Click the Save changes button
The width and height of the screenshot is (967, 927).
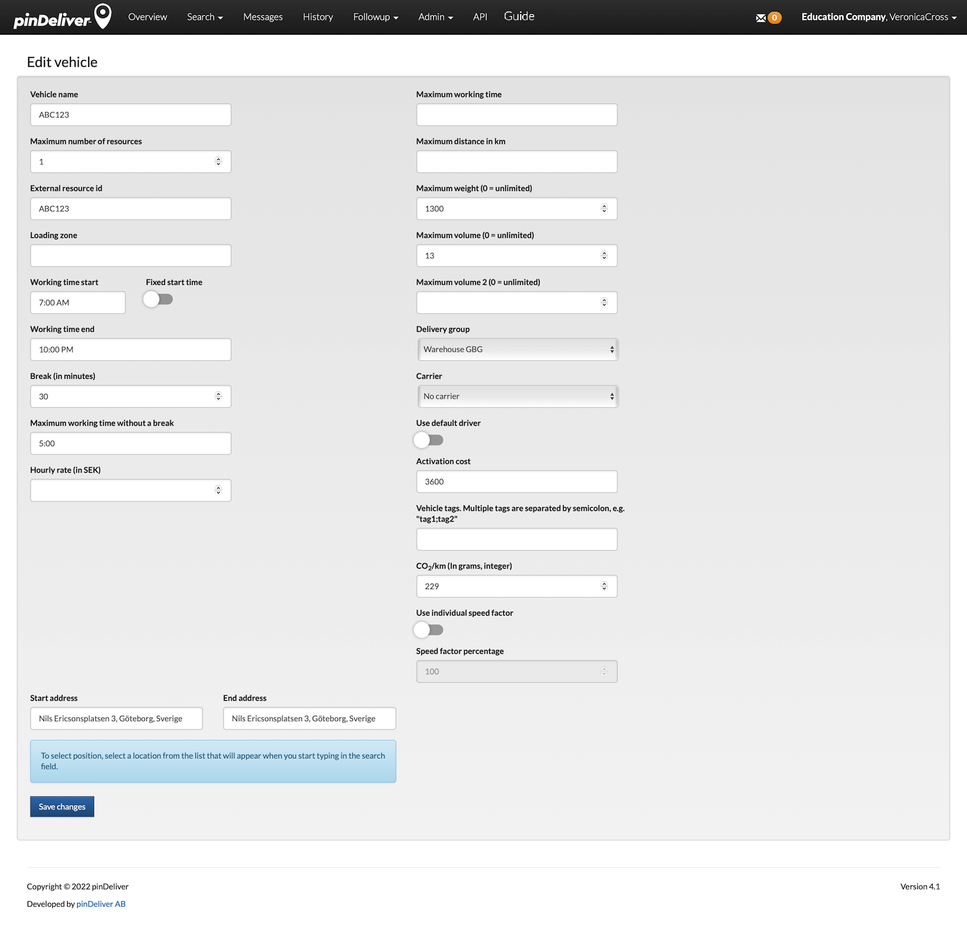point(62,807)
